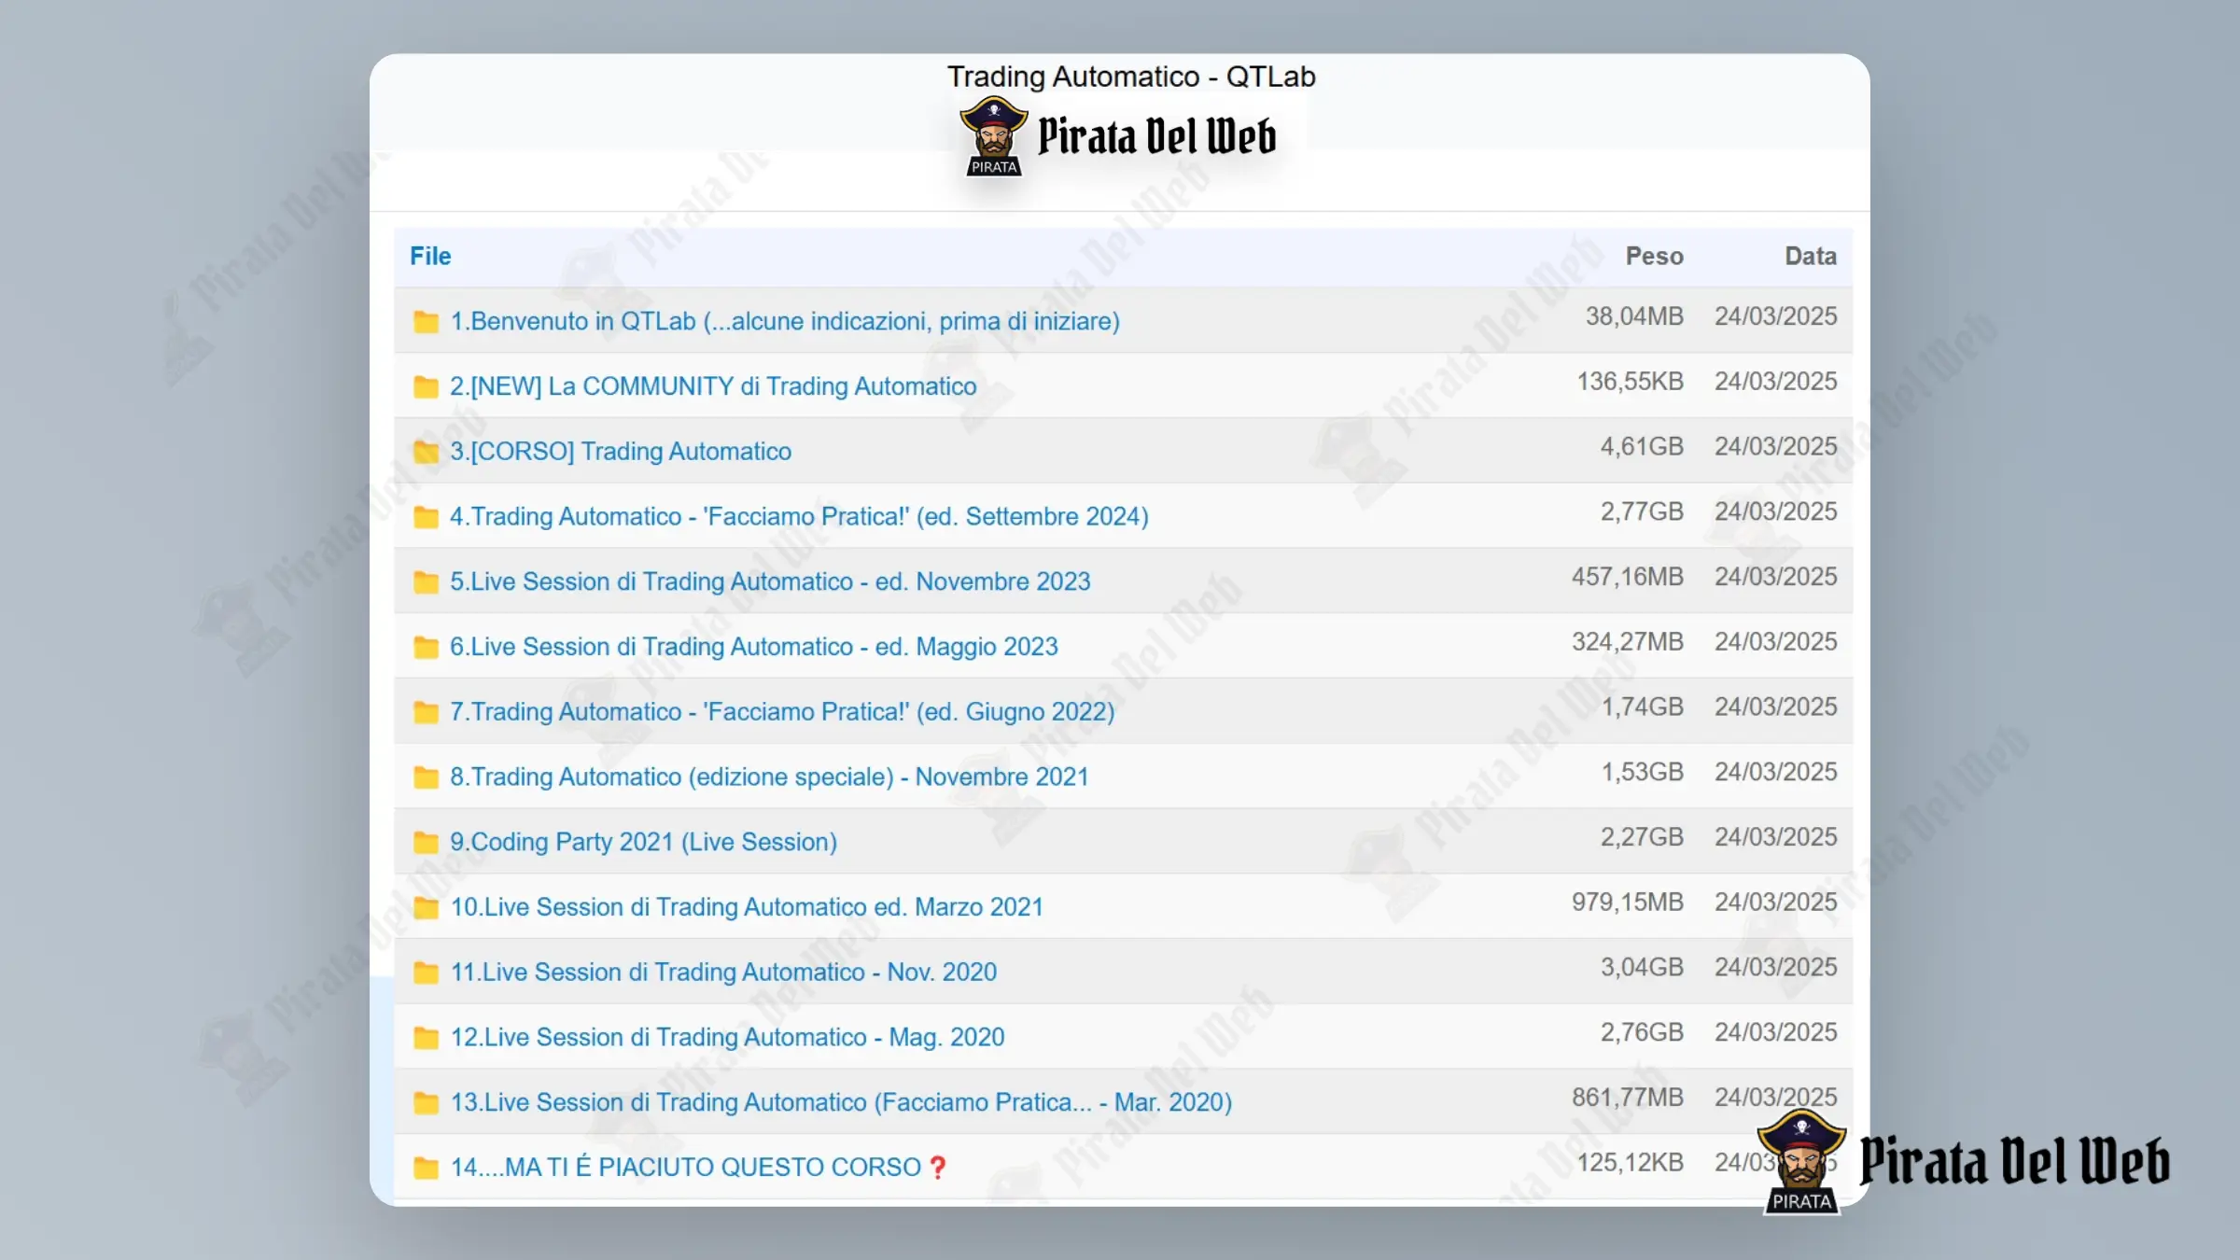Viewport: 2240px width, 1260px height.
Task: Click size value '3,04GB'
Action: (1642, 967)
